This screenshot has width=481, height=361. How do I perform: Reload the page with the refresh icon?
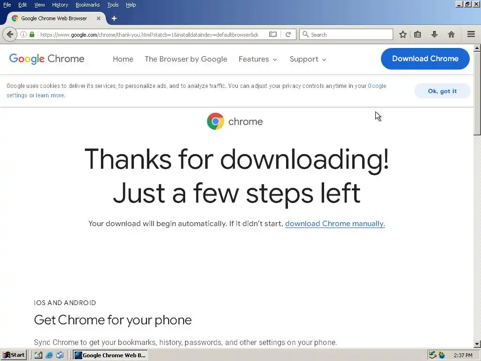tap(288, 34)
